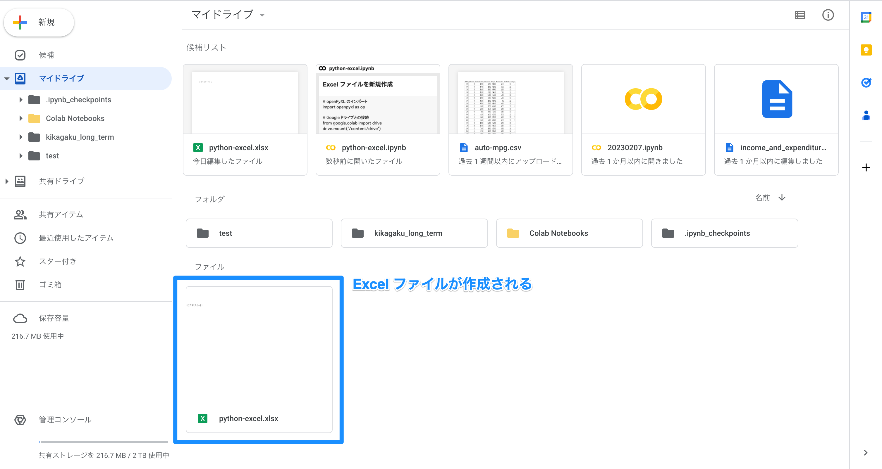This screenshot has width=882, height=469.
Task: Select 共有アイテム in sidebar
Action: (61, 214)
